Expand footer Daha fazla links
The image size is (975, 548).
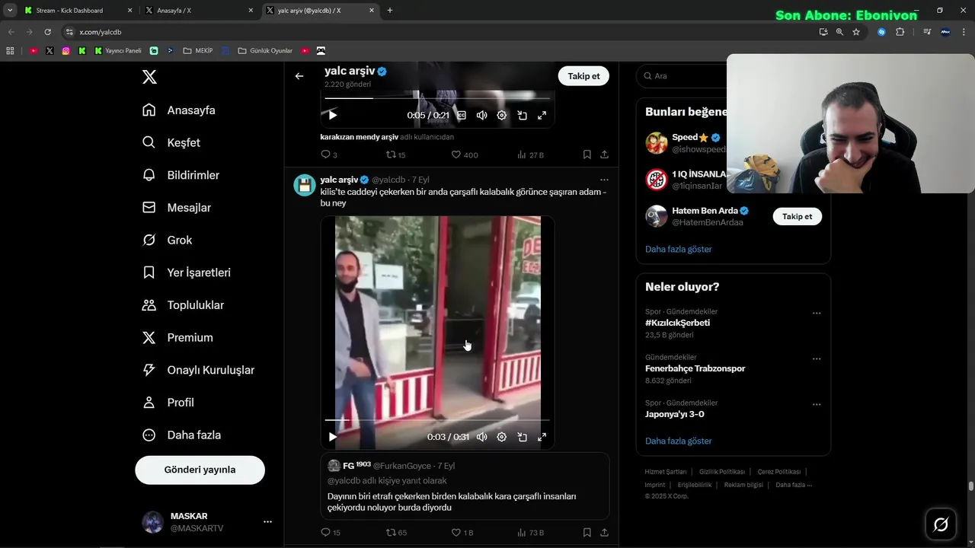tap(794, 485)
